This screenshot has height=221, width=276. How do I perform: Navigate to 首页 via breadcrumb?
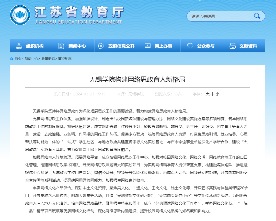coord(18,59)
